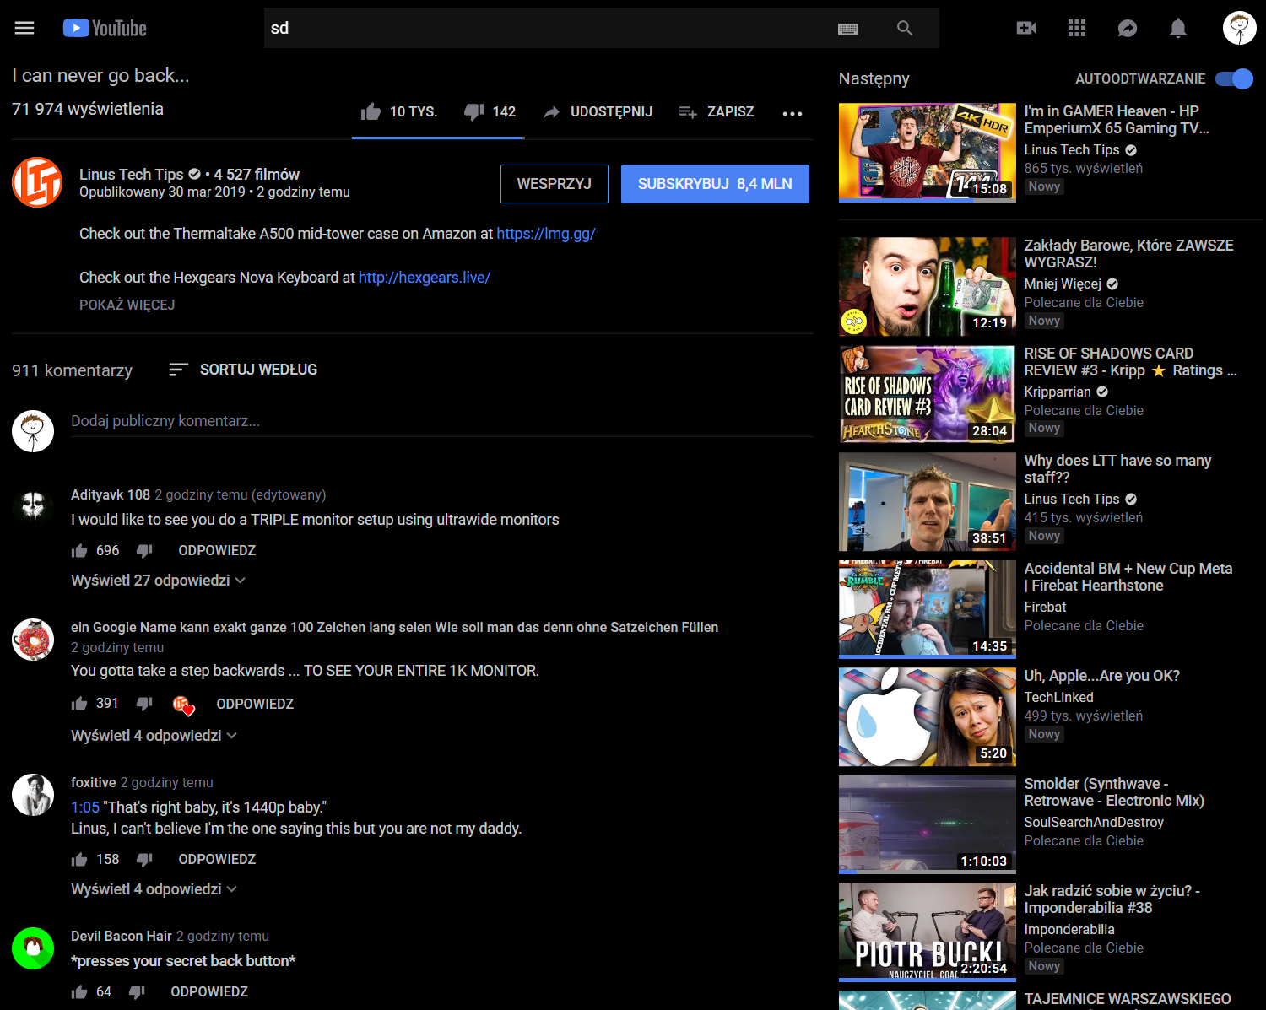Open donut avatar of German-named commenter
The height and width of the screenshot is (1010, 1266).
[33, 640]
